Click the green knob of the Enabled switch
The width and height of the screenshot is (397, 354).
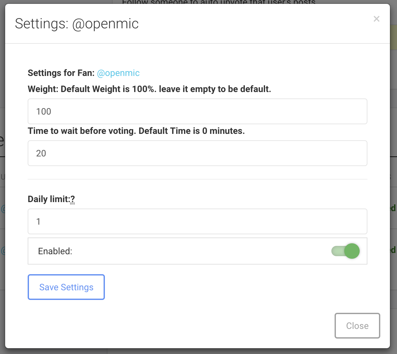pos(352,251)
